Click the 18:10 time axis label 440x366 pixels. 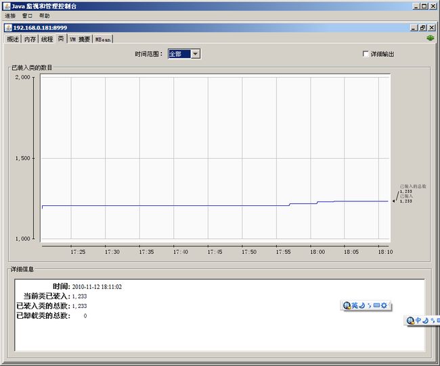pyautogui.click(x=385, y=252)
